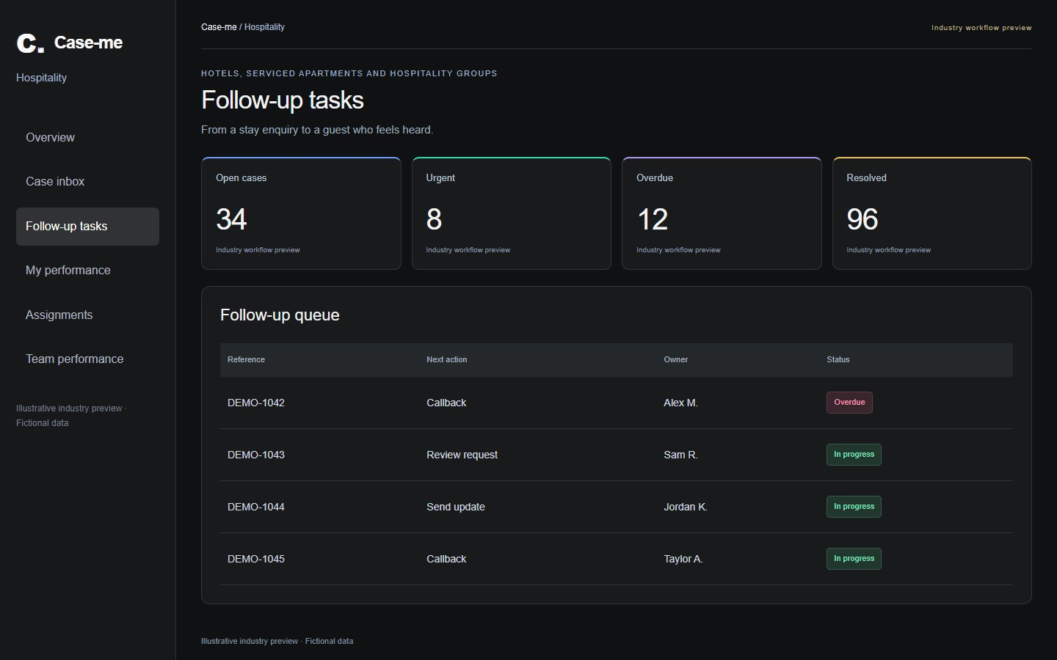Select the Overdue card showing 12

[x=722, y=213]
